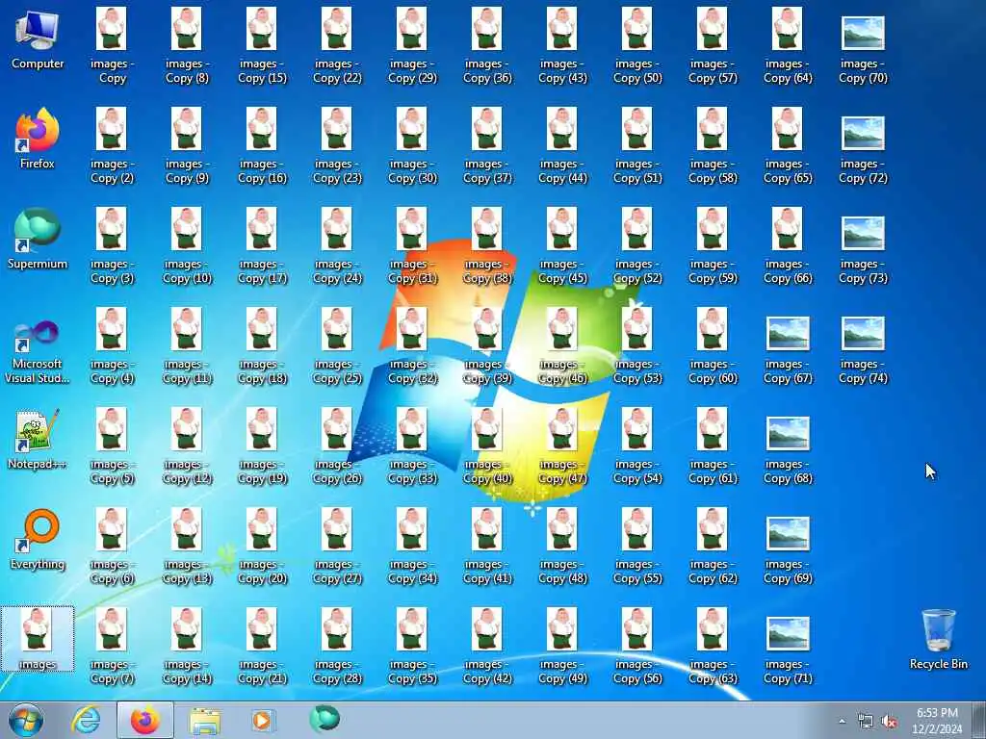The width and height of the screenshot is (986, 739).
Task: Select file 'images - Copy (39)'
Action: [x=487, y=346]
